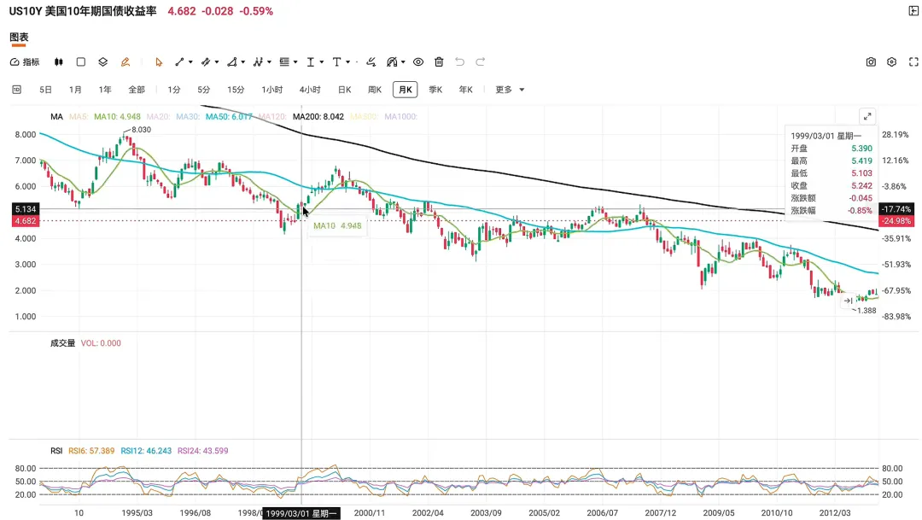
Task: Click jump-to-latest arrow icon near 1.388
Action: click(848, 301)
